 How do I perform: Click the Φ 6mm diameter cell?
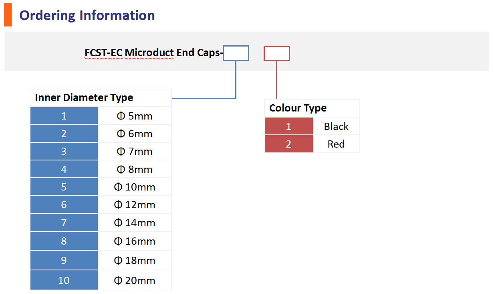point(135,134)
